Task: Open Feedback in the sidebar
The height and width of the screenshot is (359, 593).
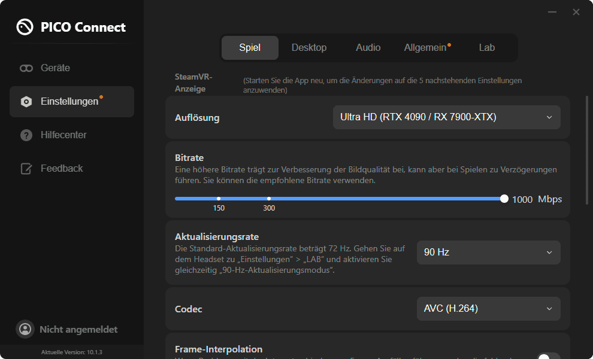Action: tap(72, 169)
